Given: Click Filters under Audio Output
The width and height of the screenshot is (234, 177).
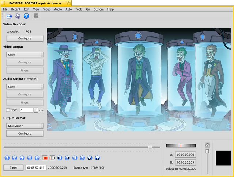Looking at the screenshot, I should [x=25, y=103].
